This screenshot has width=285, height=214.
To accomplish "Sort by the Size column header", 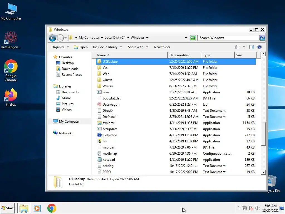I will (x=245, y=55).
